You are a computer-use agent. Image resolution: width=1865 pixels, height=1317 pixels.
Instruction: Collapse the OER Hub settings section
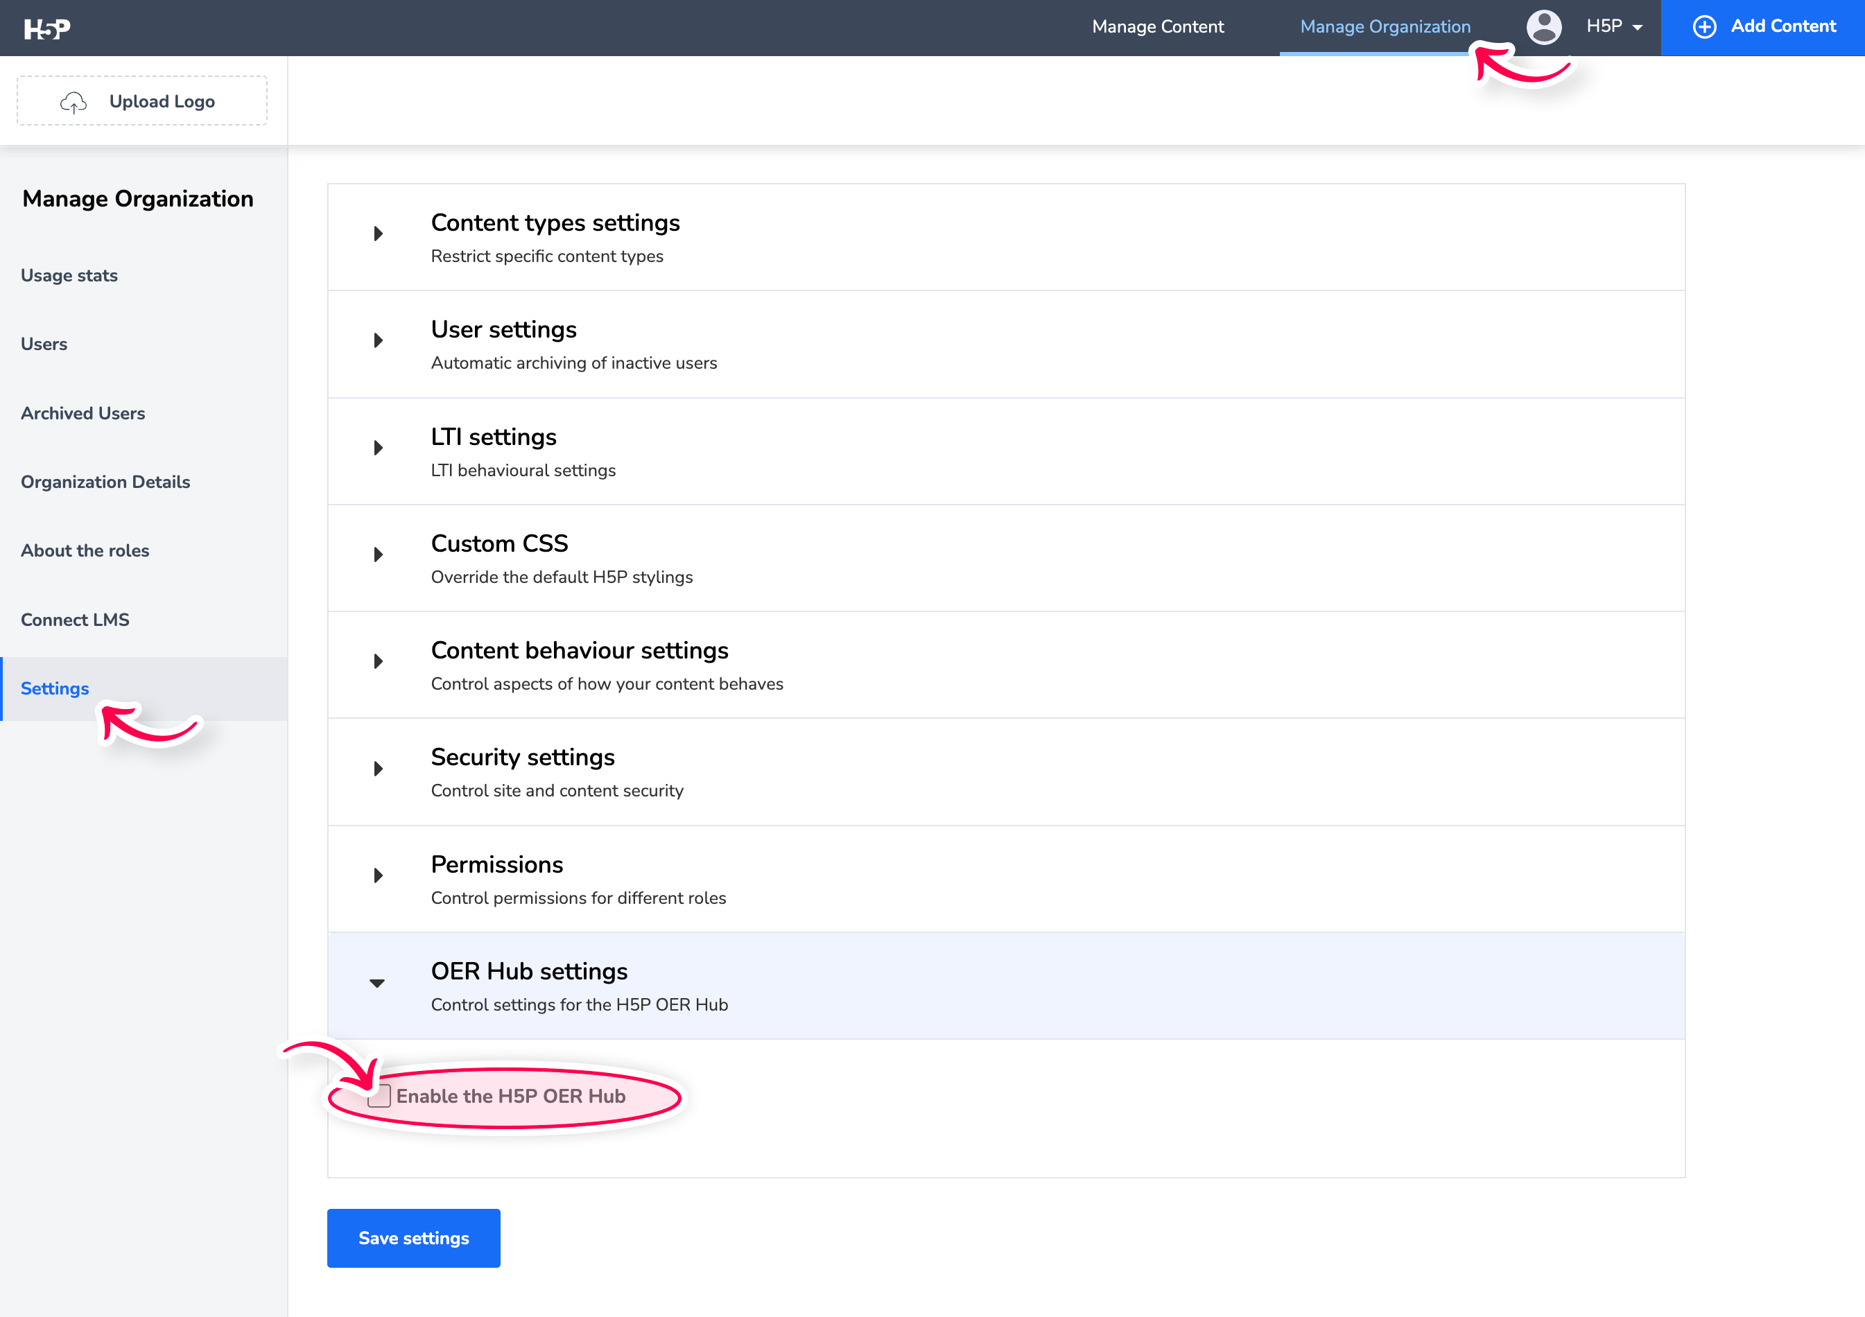pyautogui.click(x=377, y=982)
